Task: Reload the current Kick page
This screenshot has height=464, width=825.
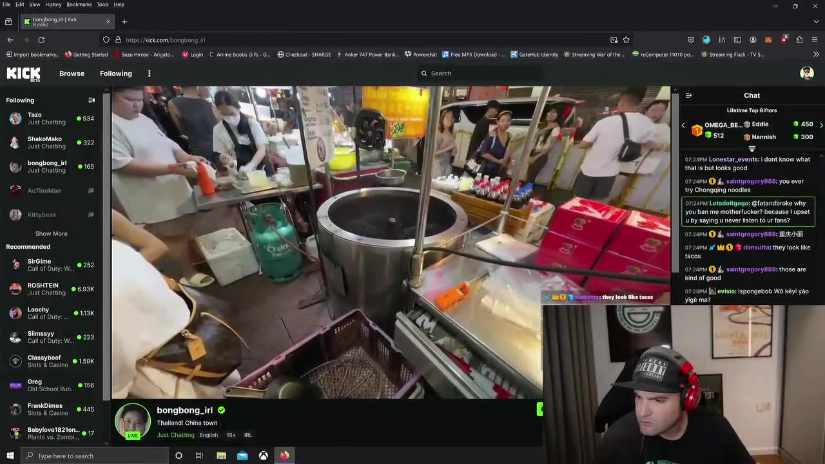Action: point(41,40)
